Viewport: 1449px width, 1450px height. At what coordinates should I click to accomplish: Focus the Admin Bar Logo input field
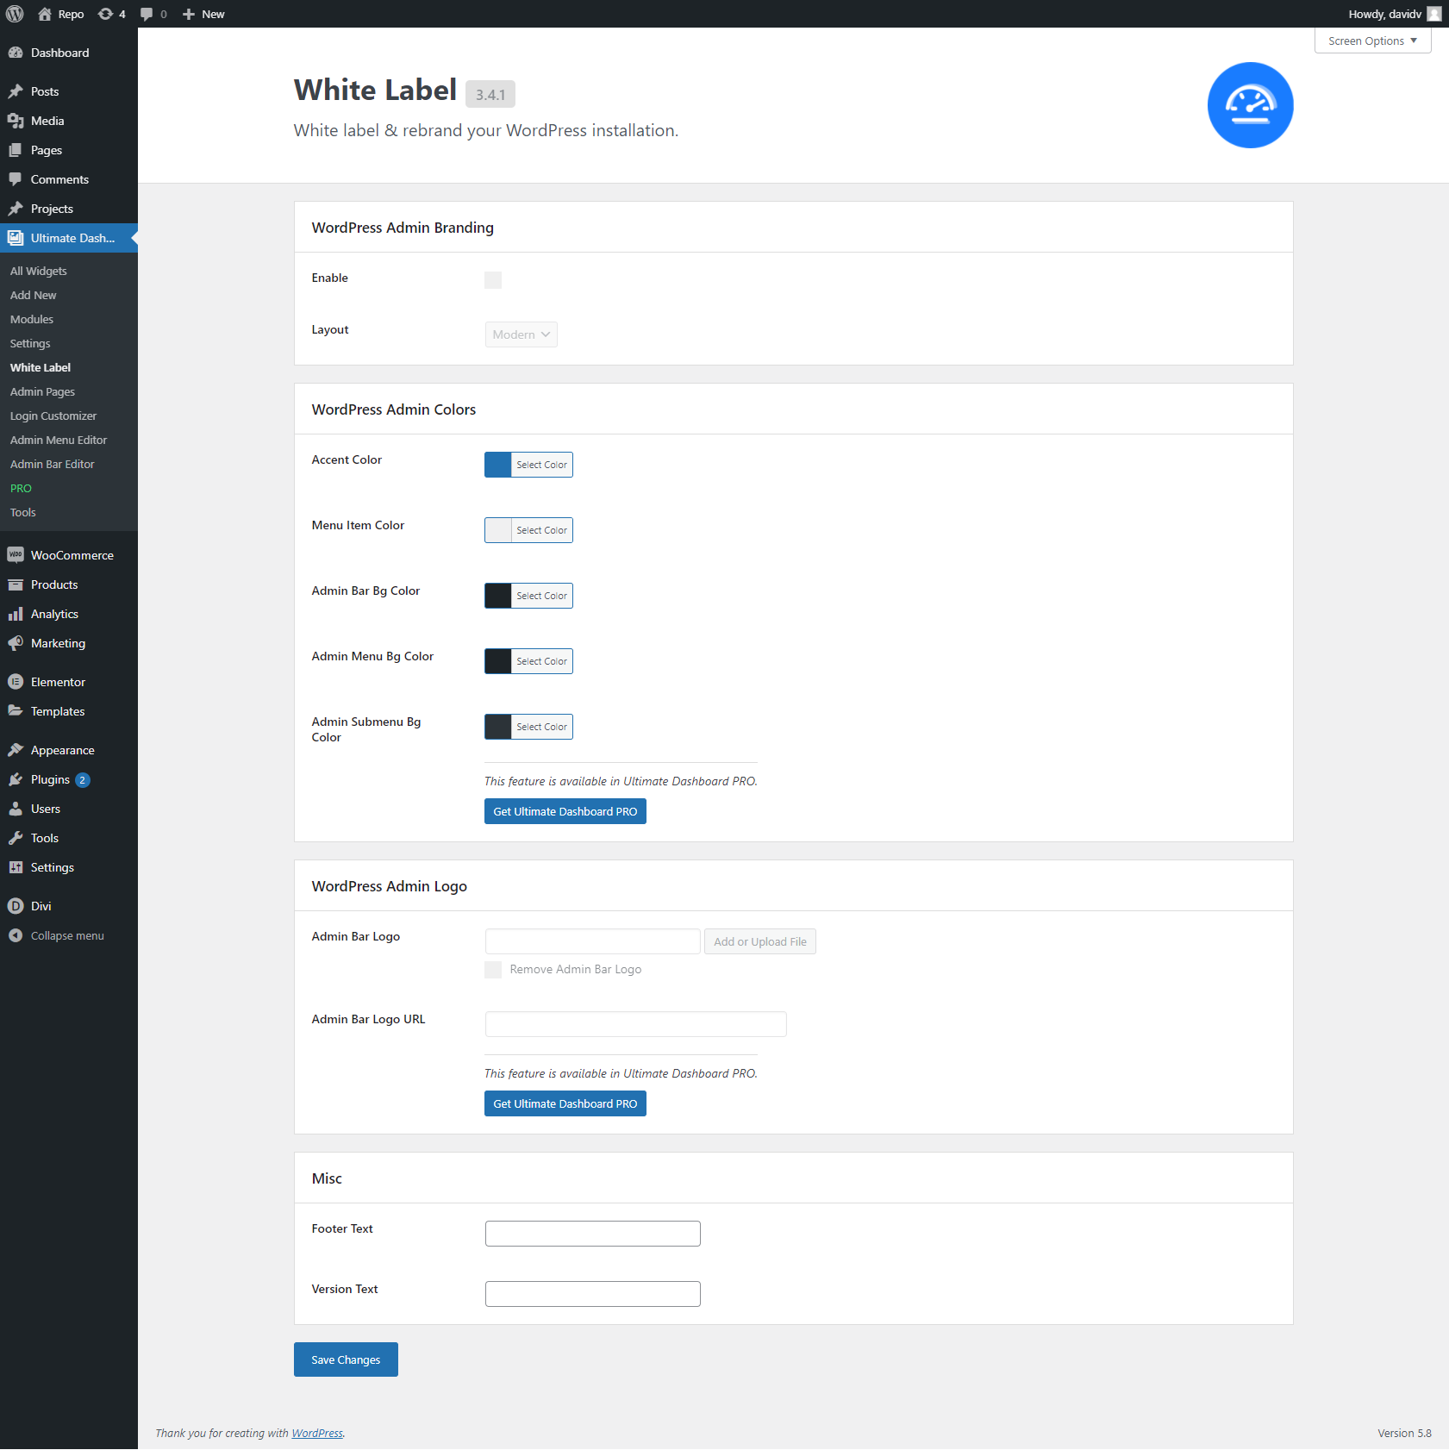(x=593, y=941)
